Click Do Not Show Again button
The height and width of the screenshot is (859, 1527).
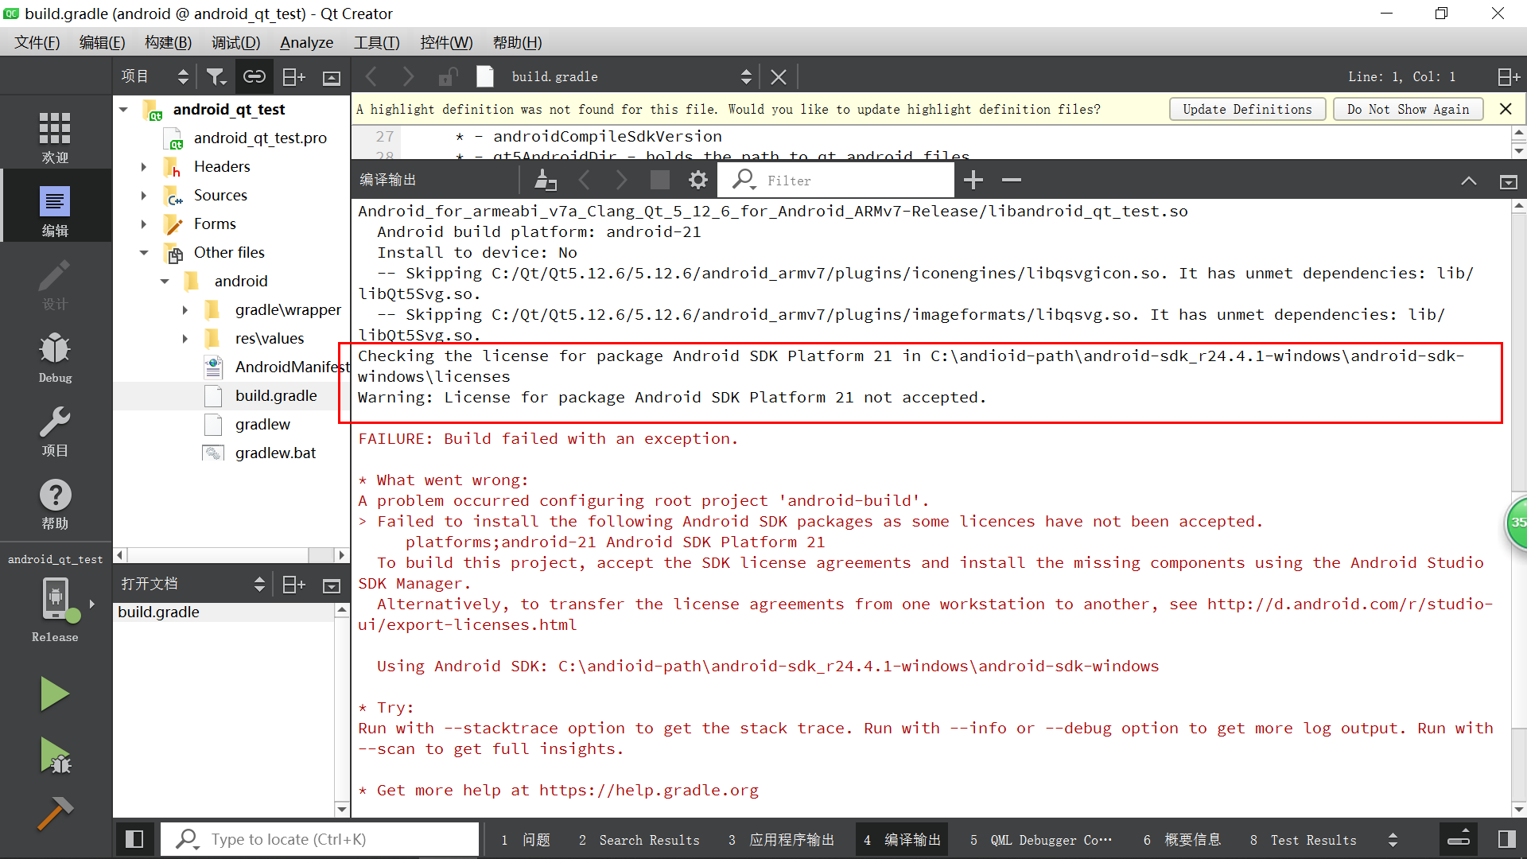point(1407,109)
